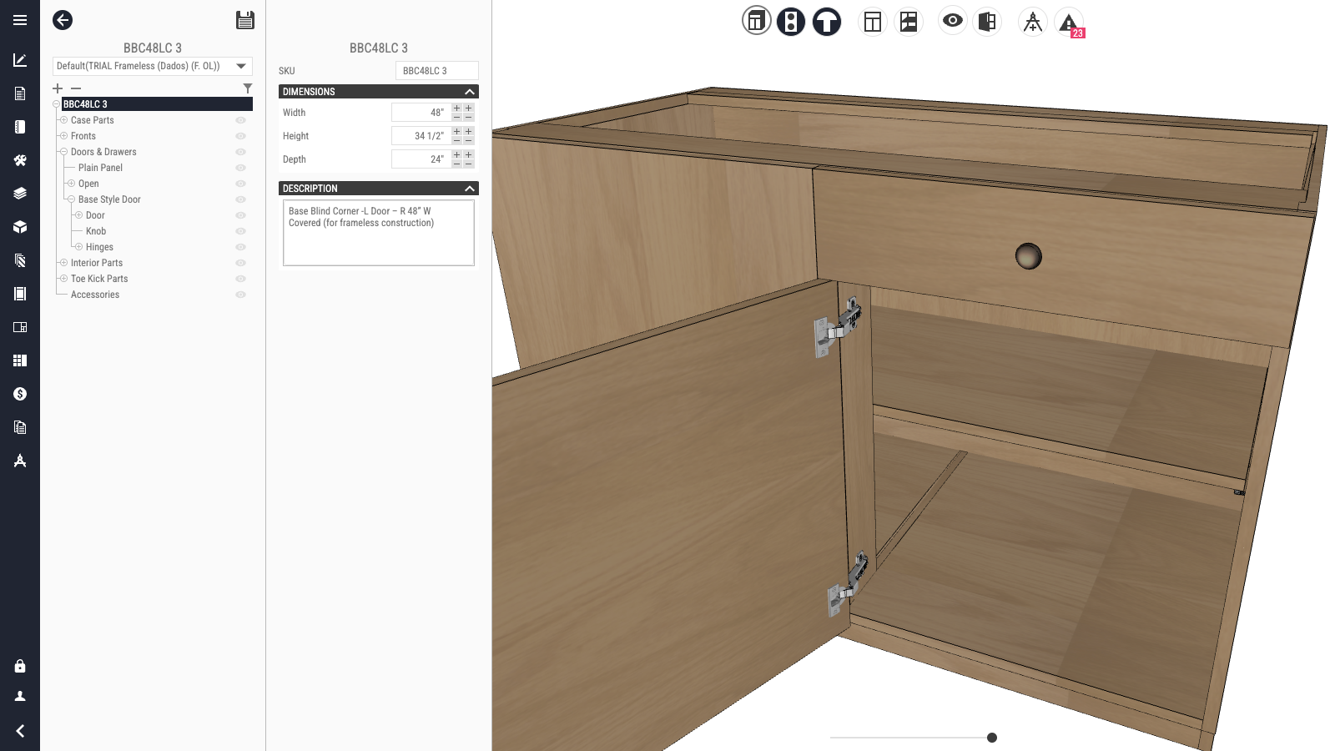Toggle visibility of Hinges
This screenshot has width=1335, height=751.
(240, 247)
